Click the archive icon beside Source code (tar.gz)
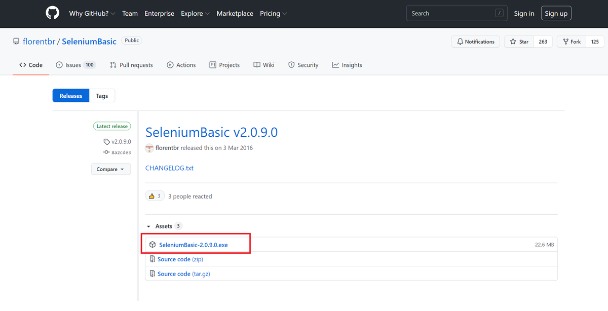This screenshot has width=608, height=311. [153, 274]
